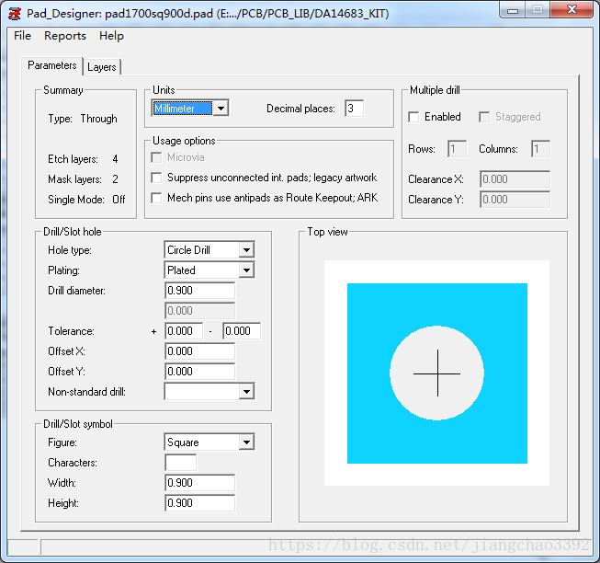Image resolution: width=600 pixels, height=563 pixels.
Task: Click the Drill diameter field
Action: click(199, 291)
